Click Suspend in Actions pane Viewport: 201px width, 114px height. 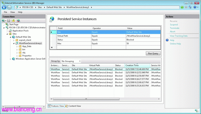point(174,25)
